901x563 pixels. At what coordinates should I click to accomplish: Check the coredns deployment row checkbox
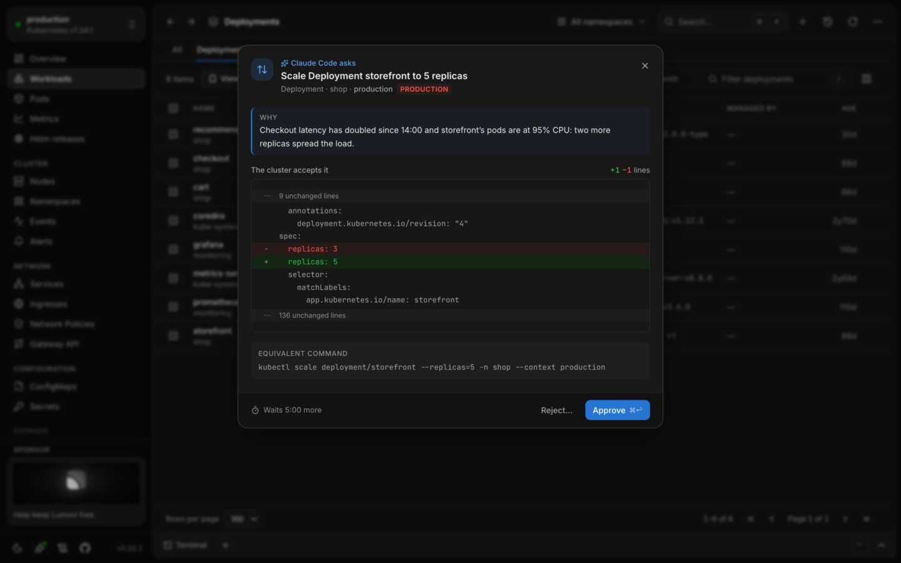point(173,220)
